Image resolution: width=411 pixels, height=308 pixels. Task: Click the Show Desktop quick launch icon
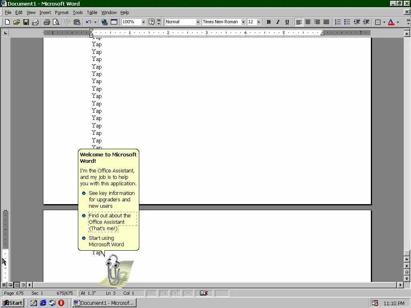34,303
